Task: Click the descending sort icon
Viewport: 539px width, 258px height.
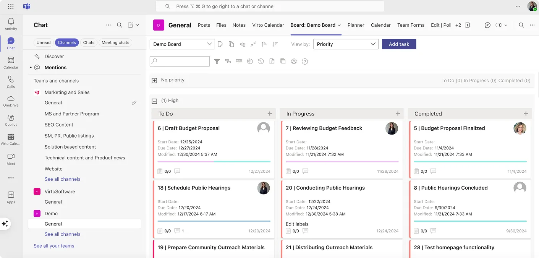Action: pos(275,44)
